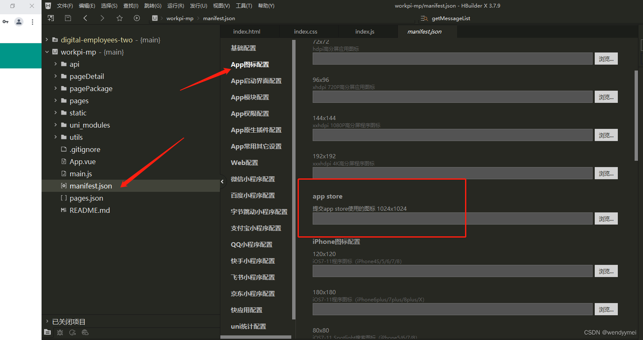643x340 pixels.
Task: Go forward with the right arrow icon
Action: 102,18
